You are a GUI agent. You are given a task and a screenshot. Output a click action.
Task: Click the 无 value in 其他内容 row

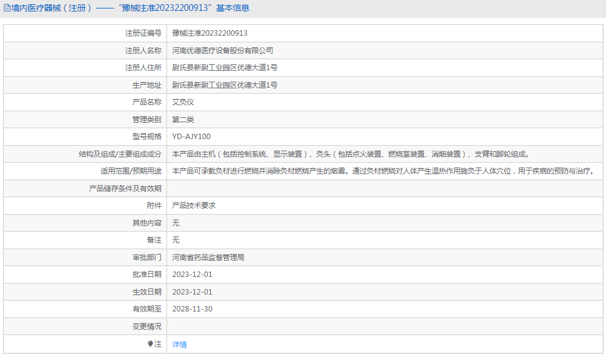[x=176, y=223]
